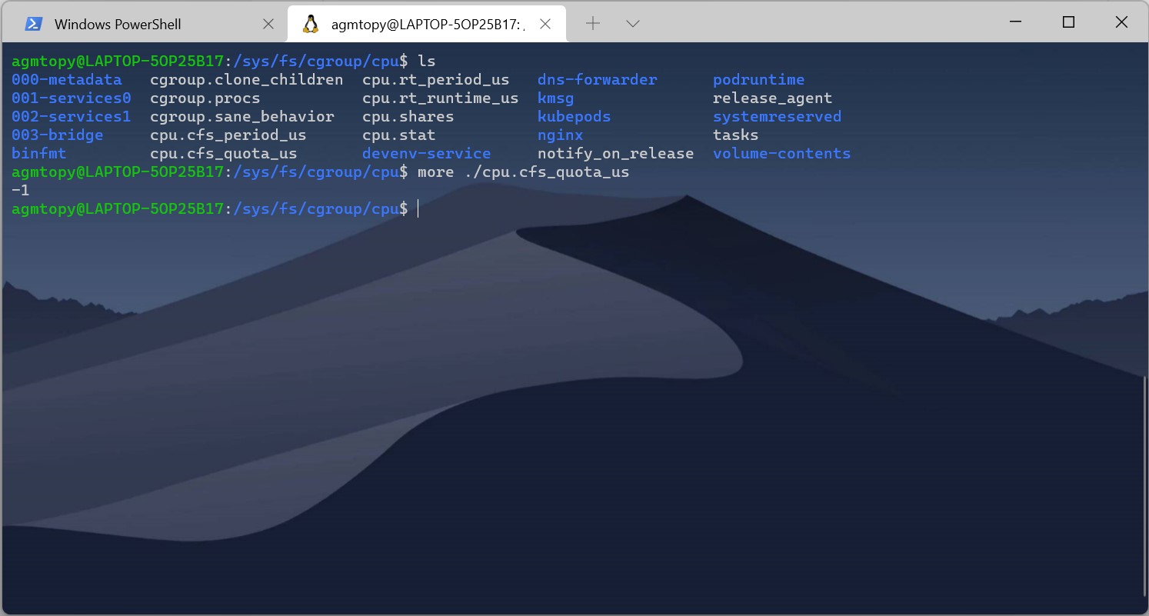Click the PowerShell icon on the first tab
The height and width of the screenshot is (616, 1149).
pyautogui.click(x=33, y=24)
